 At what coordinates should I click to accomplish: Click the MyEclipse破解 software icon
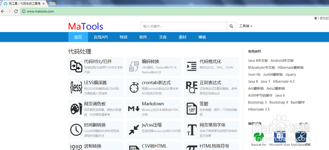(301, 137)
